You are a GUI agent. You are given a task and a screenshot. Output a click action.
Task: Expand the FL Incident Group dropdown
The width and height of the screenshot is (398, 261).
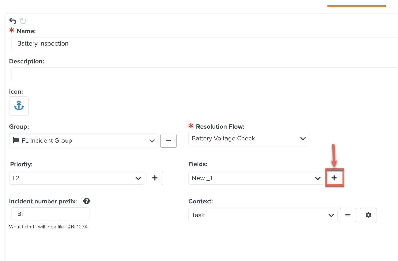pyautogui.click(x=152, y=141)
